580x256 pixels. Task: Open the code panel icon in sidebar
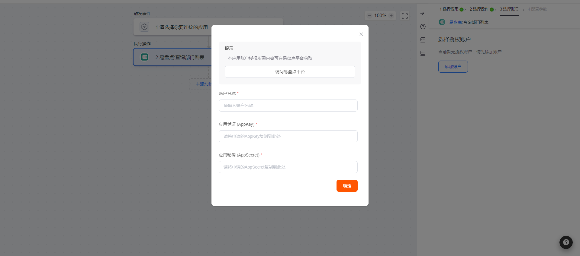pyautogui.click(x=423, y=40)
